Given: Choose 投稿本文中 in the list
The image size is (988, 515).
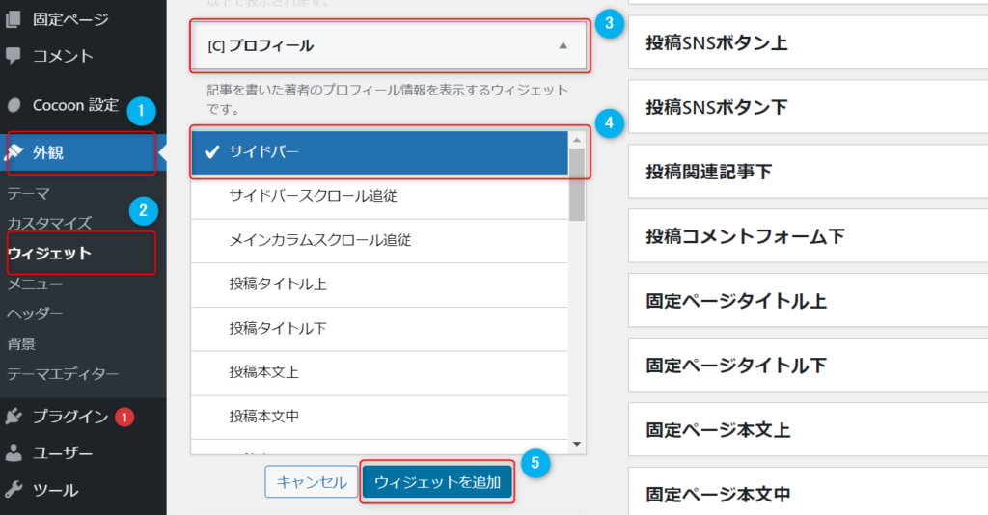Looking at the screenshot, I should click(380, 417).
